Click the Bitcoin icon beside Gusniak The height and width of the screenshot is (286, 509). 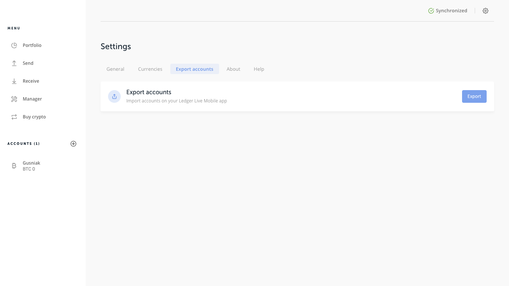(x=14, y=166)
